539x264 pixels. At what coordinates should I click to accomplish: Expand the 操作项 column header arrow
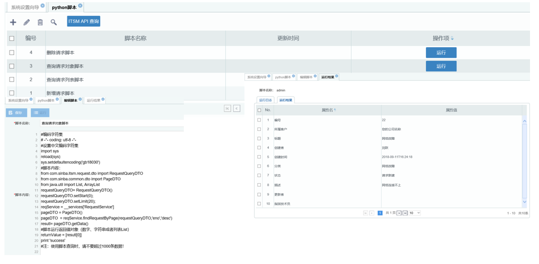pos(452,39)
